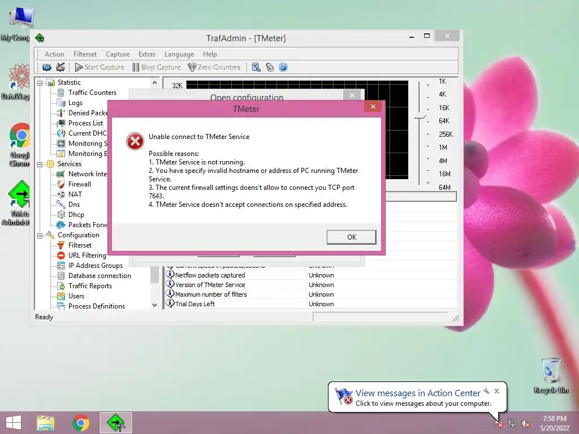579x434 pixels.
Task: Select Trial Days Left row
Action: [x=310, y=304]
